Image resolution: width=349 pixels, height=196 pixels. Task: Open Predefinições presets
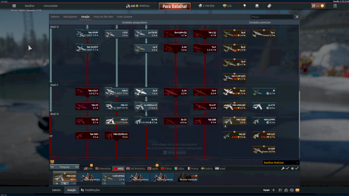pyautogui.click(x=90, y=190)
